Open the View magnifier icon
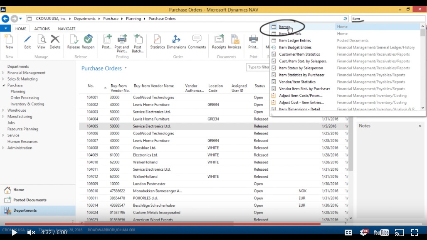 pos(42,39)
